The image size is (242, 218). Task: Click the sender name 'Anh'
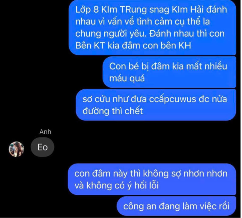(45, 132)
